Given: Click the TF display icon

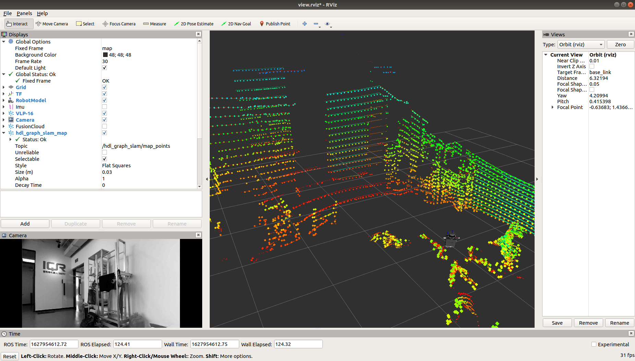Looking at the screenshot, I should [11, 94].
